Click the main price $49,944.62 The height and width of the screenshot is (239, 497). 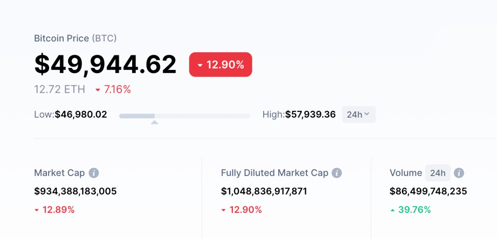(x=106, y=64)
